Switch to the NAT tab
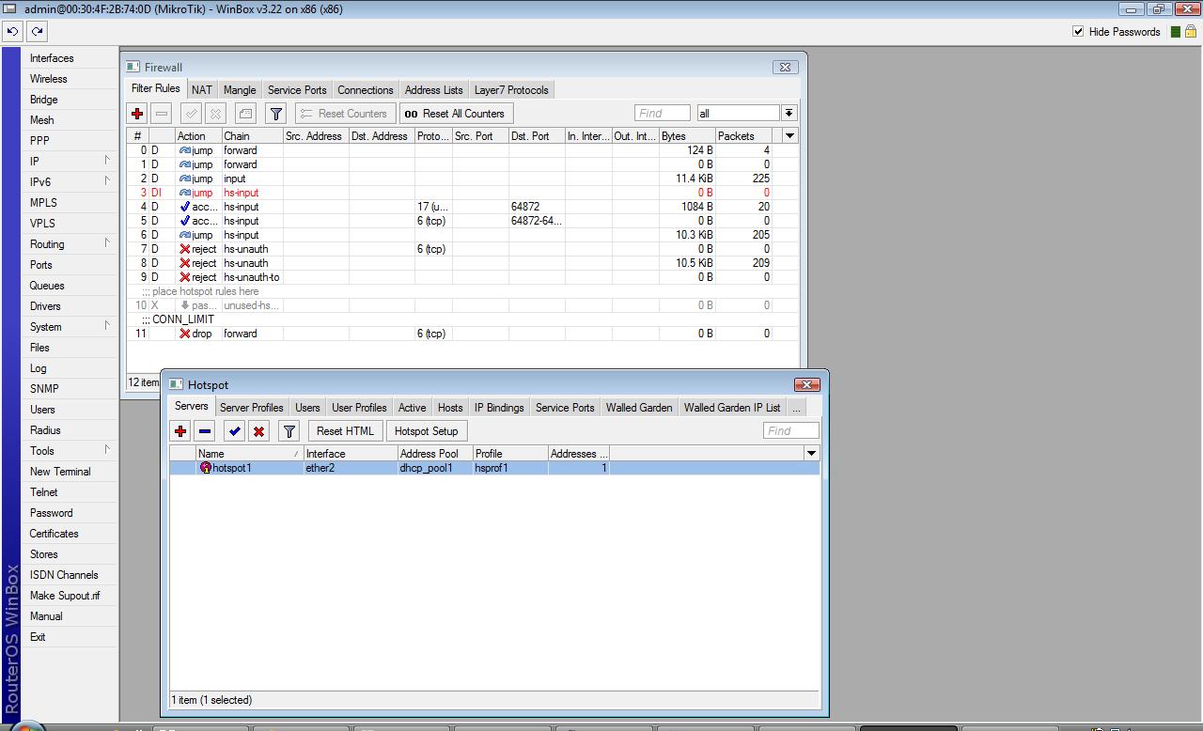 click(x=202, y=90)
